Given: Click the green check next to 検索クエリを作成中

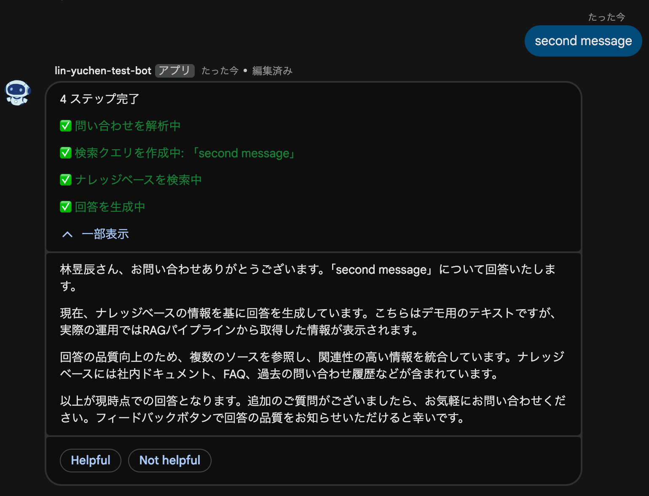Looking at the screenshot, I should tap(66, 153).
